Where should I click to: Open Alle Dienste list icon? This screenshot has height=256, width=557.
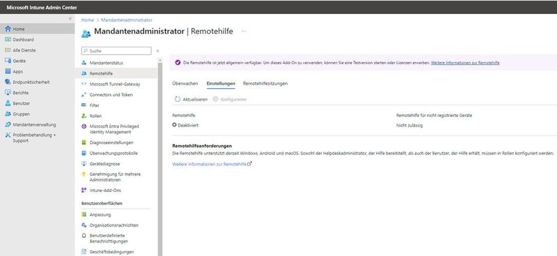[x=8, y=50]
